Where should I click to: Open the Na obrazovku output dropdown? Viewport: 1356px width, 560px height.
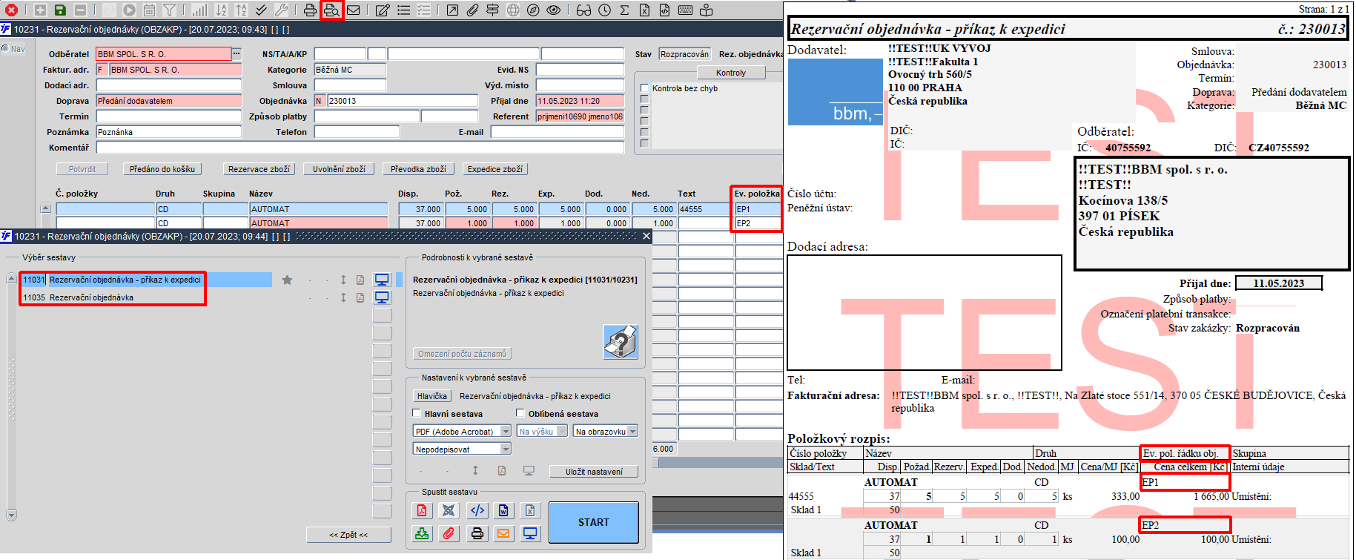(x=633, y=431)
